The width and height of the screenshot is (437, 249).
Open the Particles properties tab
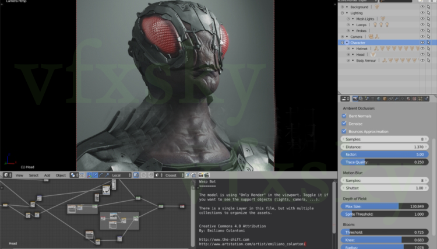tap(420, 99)
